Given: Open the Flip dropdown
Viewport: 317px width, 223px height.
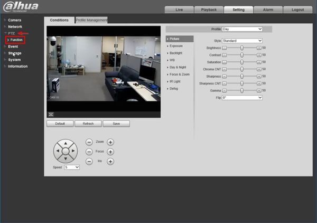Looking at the screenshot, I should (x=242, y=98).
